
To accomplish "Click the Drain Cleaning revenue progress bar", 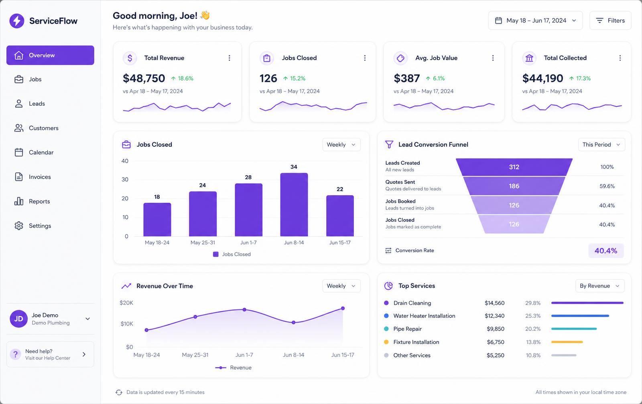I will click(x=587, y=303).
